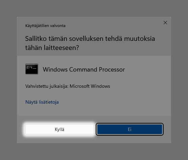Screen dimensions: 188x160
Task: Select the black console window icon
Action: [32, 69]
